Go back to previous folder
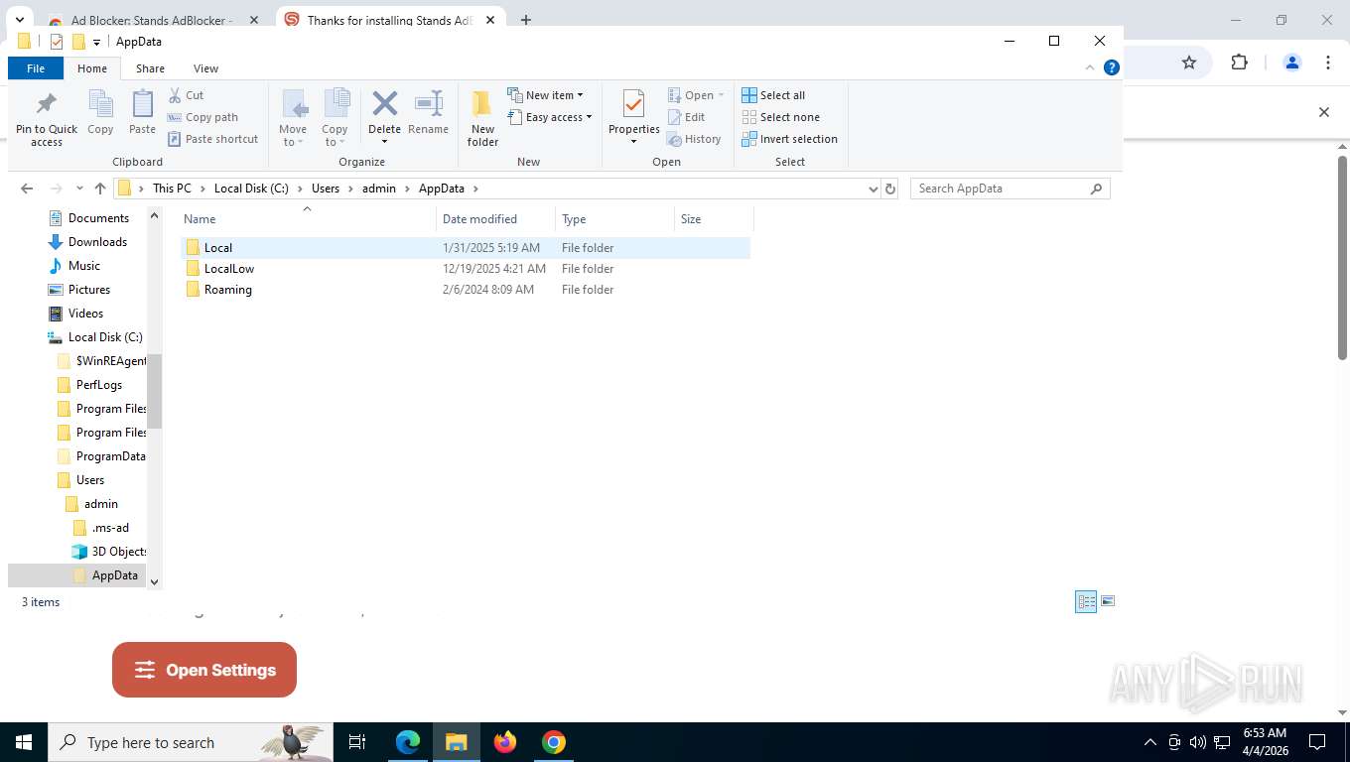 [27, 189]
